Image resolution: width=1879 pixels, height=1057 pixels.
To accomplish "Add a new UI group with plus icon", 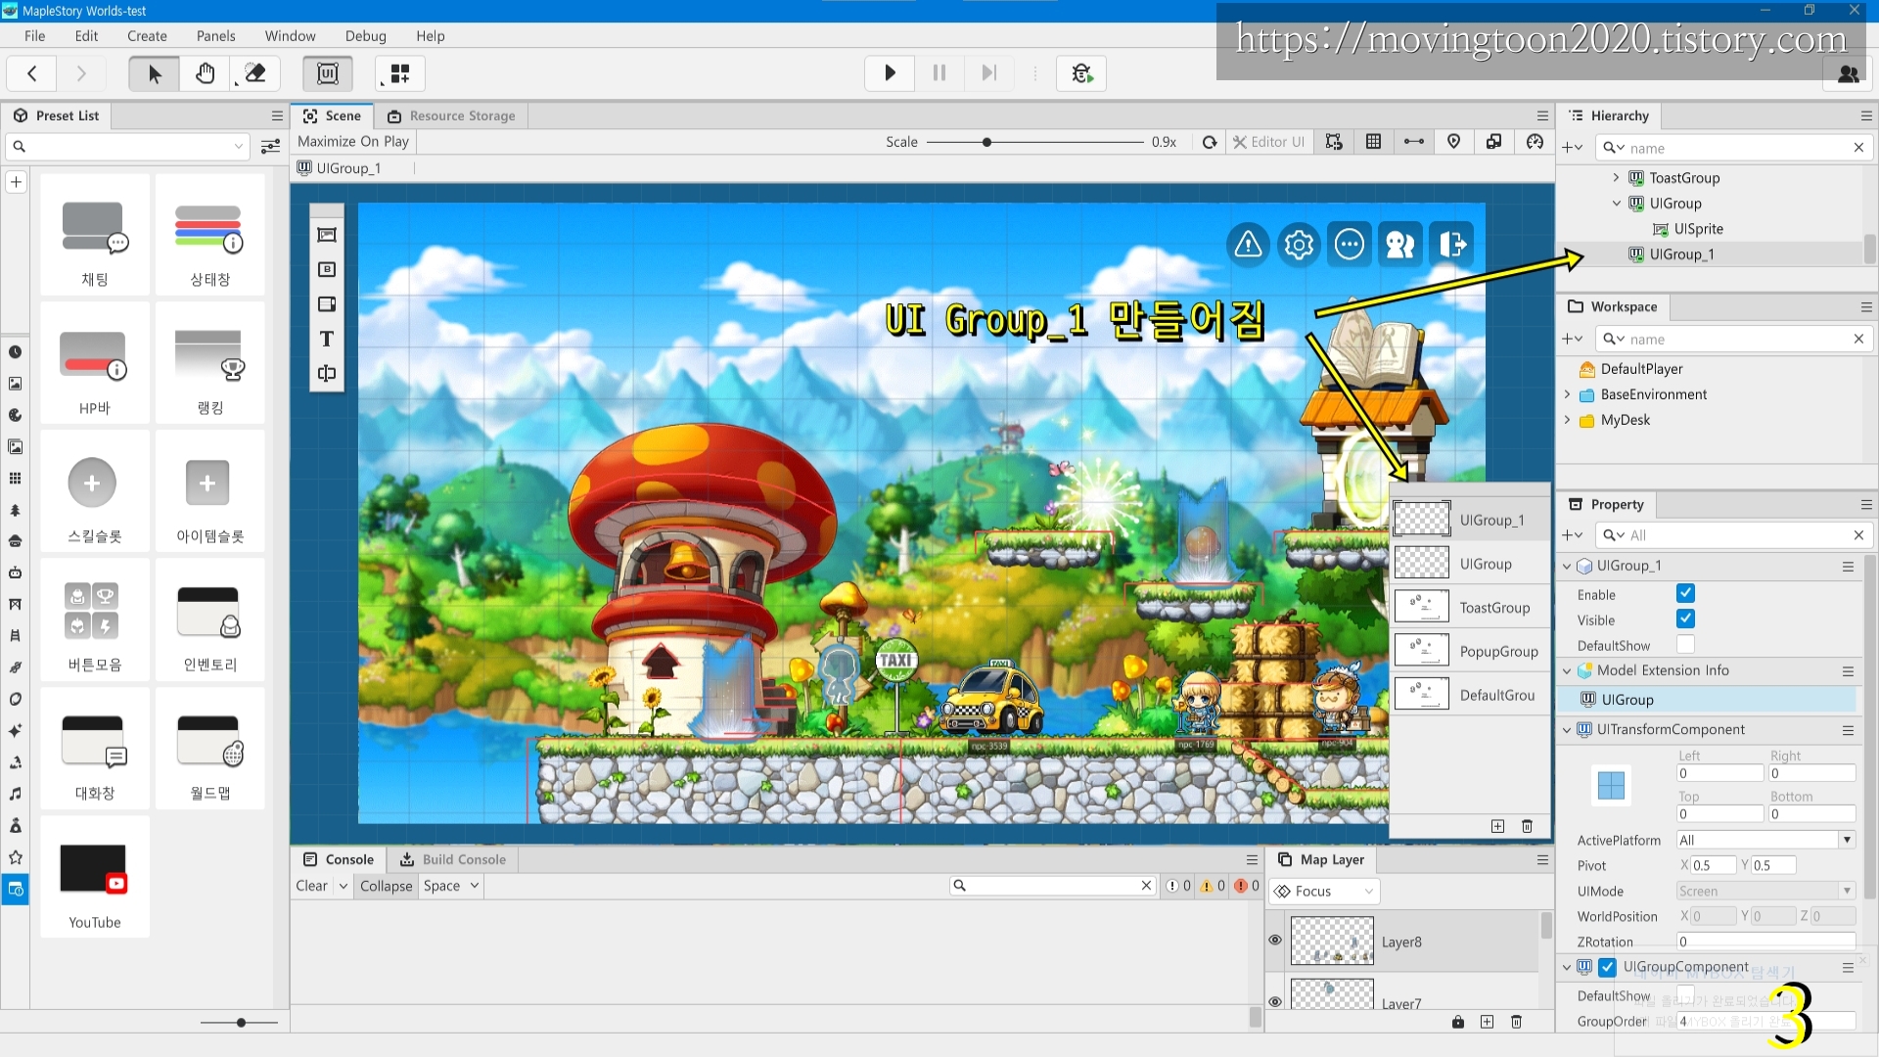I will [x=1497, y=827].
